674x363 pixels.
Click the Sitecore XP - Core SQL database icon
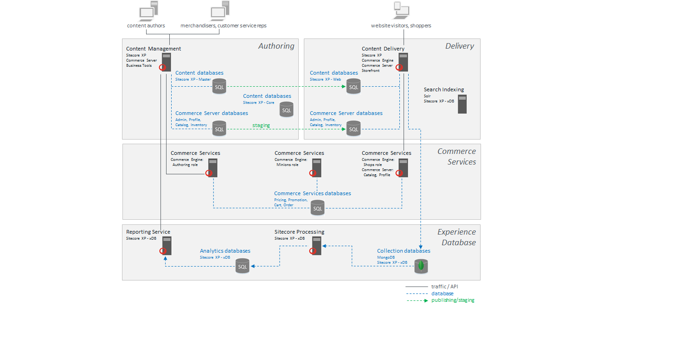[x=287, y=109]
